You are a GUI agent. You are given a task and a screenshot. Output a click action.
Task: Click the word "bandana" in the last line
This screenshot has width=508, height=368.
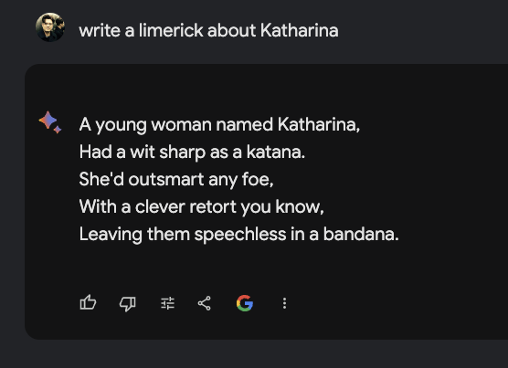359,234
